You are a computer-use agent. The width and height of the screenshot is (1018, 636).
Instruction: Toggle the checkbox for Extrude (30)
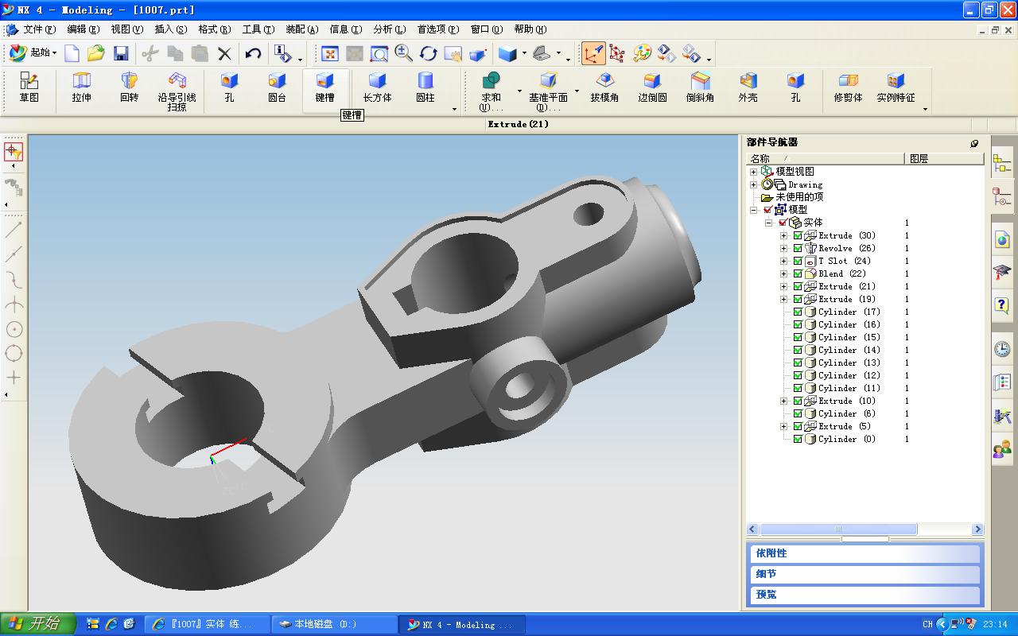tap(798, 235)
